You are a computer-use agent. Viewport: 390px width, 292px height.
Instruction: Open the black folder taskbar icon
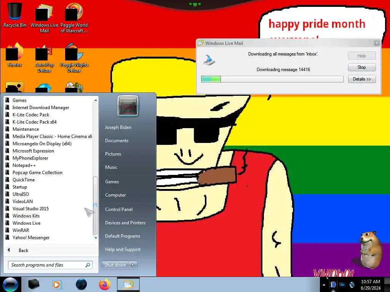tap(34, 284)
